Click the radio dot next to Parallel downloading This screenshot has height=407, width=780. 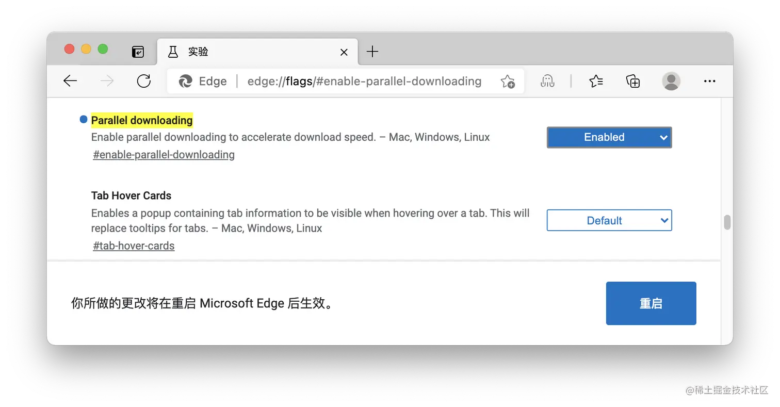pos(83,119)
